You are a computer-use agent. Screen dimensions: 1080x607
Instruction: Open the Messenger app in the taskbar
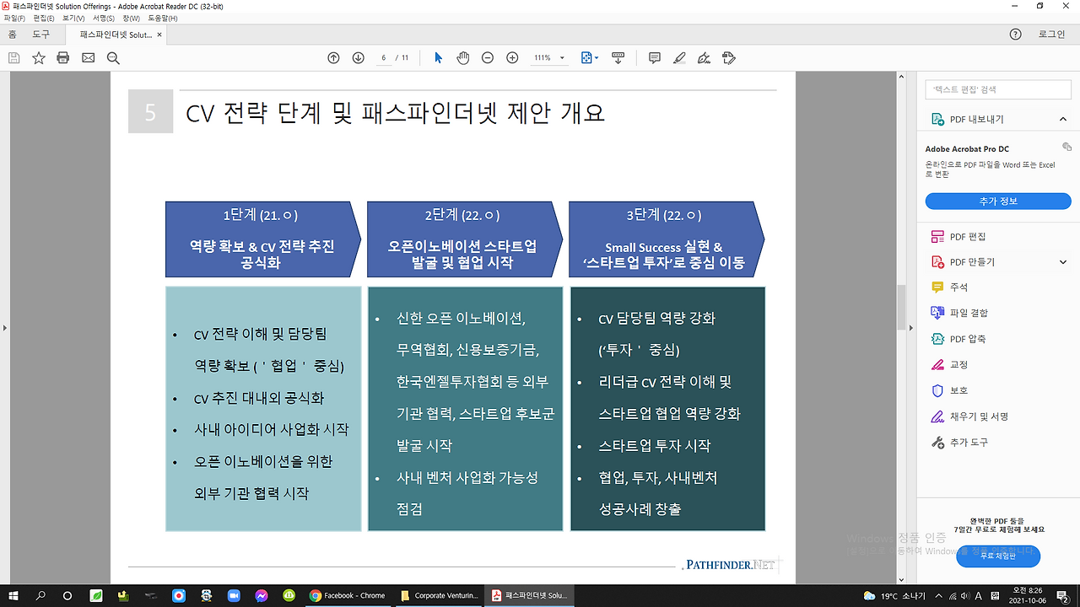(x=262, y=595)
